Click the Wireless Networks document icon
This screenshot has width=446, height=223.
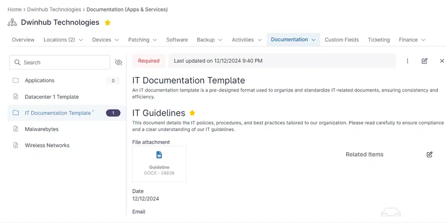16,145
